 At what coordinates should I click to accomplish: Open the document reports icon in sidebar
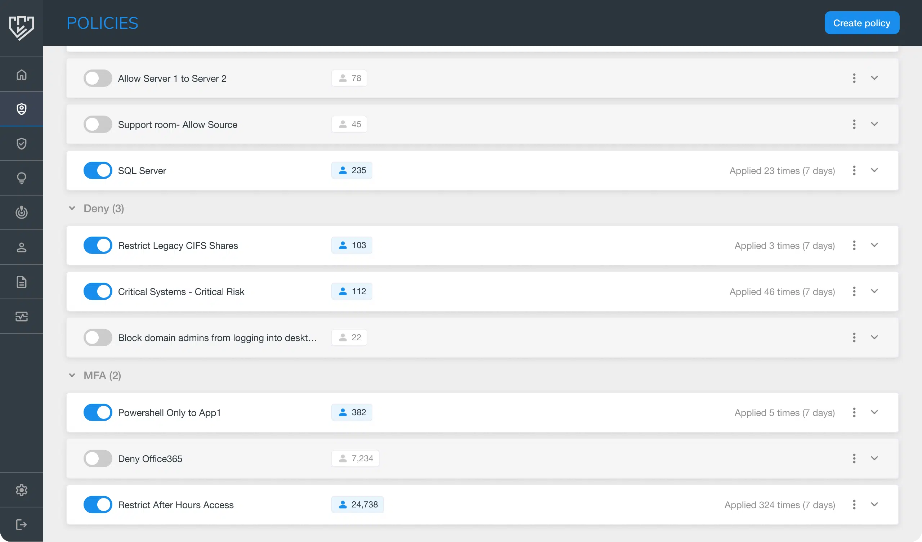pyautogui.click(x=22, y=282)
